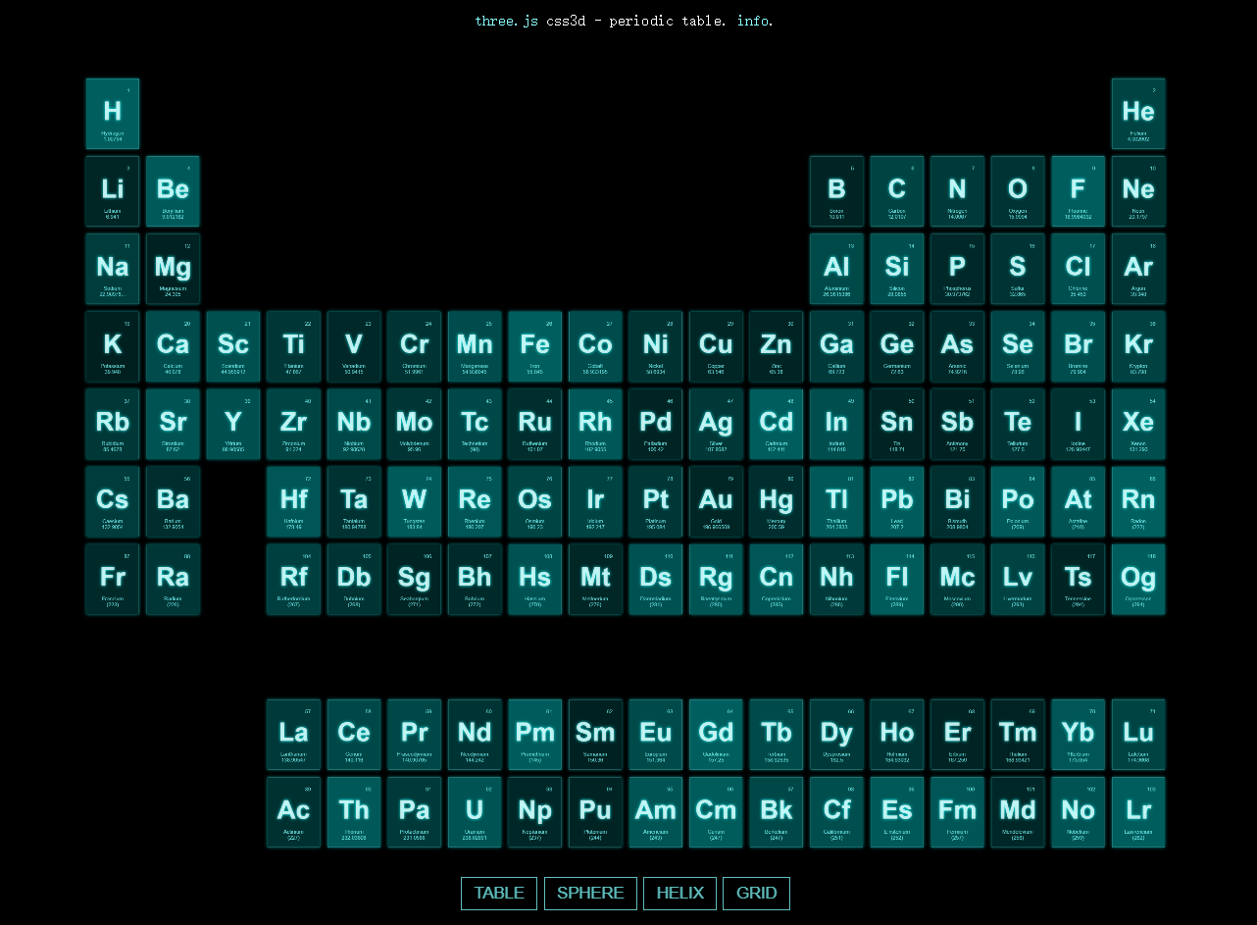Click the Hassium (Hs) tile
Image resolution: width=1257 pixels, height=925 pixels.
tap(534, 579)
